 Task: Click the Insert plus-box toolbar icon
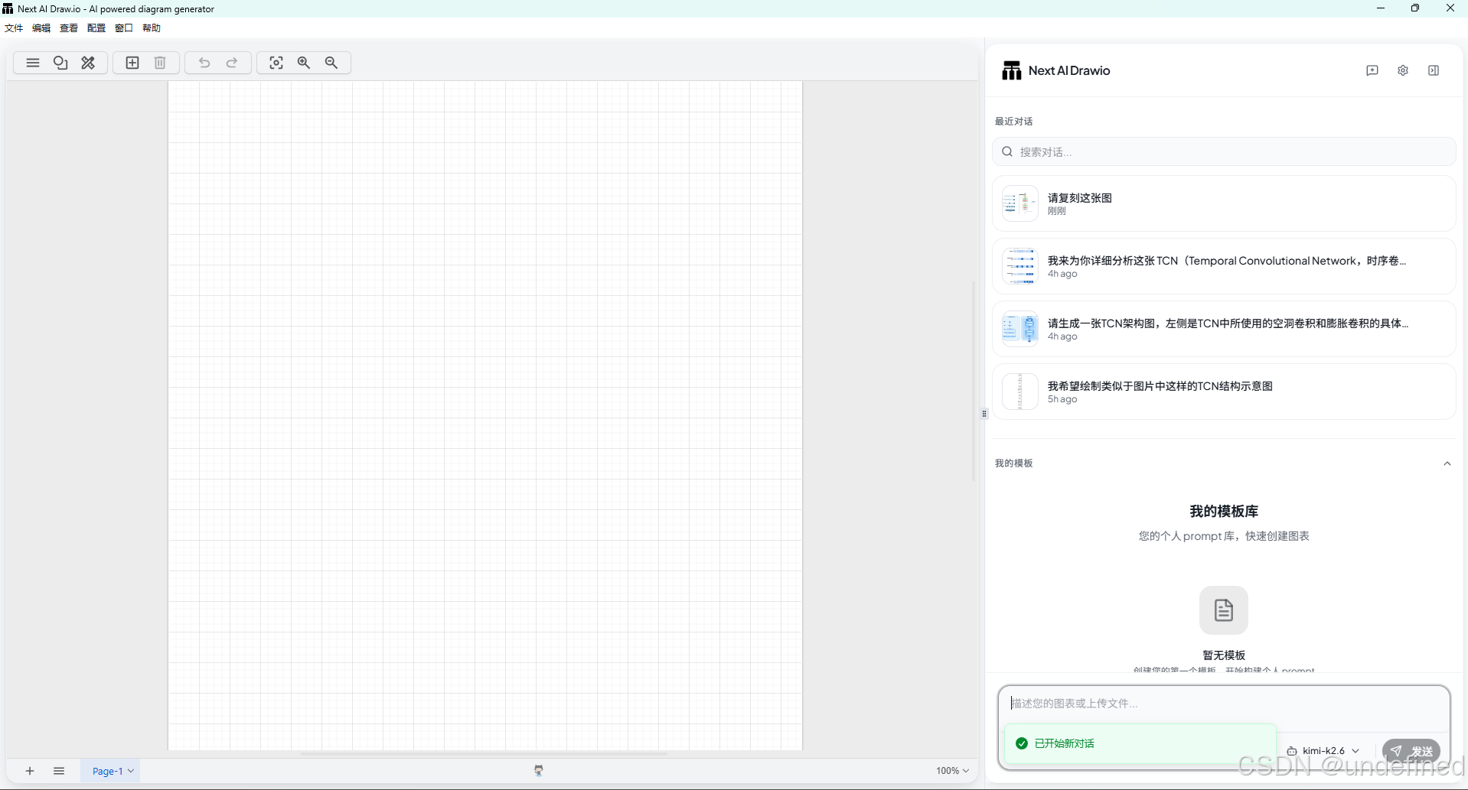tap(132, 63)
